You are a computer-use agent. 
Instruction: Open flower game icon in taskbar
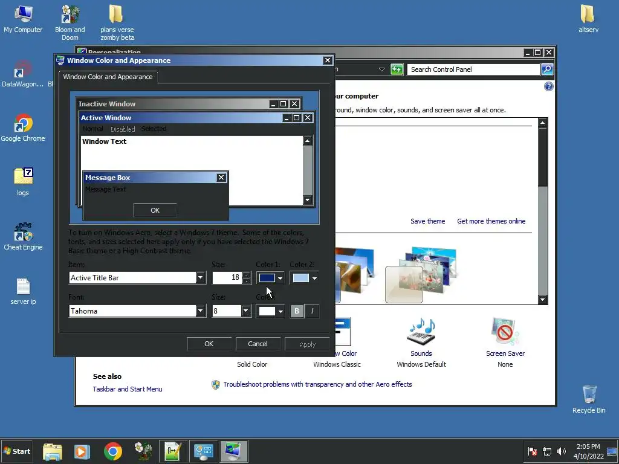click(143, 451)
